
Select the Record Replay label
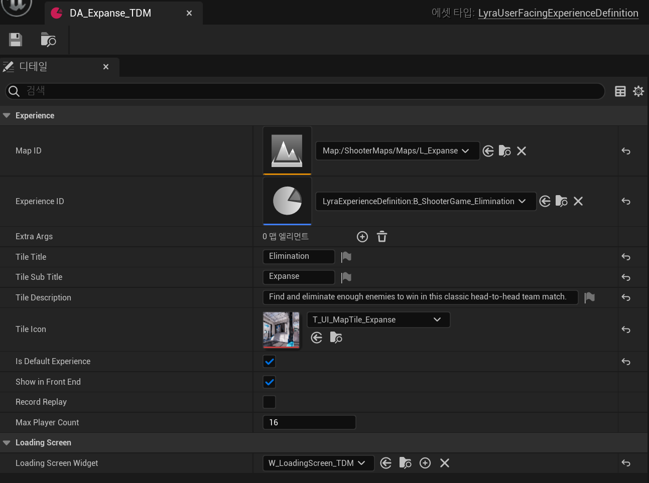coord(41,402)
